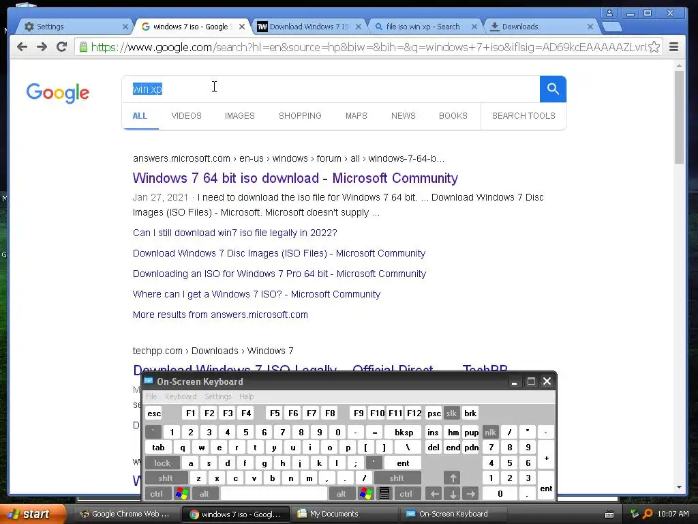Go forward using Chrome's forward arrow
Viewport: 698px width, 524px height.
(42, 47)
